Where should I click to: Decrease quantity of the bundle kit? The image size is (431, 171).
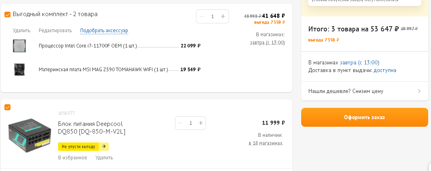(x=202, y=16)
